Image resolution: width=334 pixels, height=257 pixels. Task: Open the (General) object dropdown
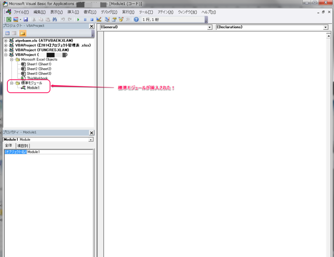tap(209, 27)
